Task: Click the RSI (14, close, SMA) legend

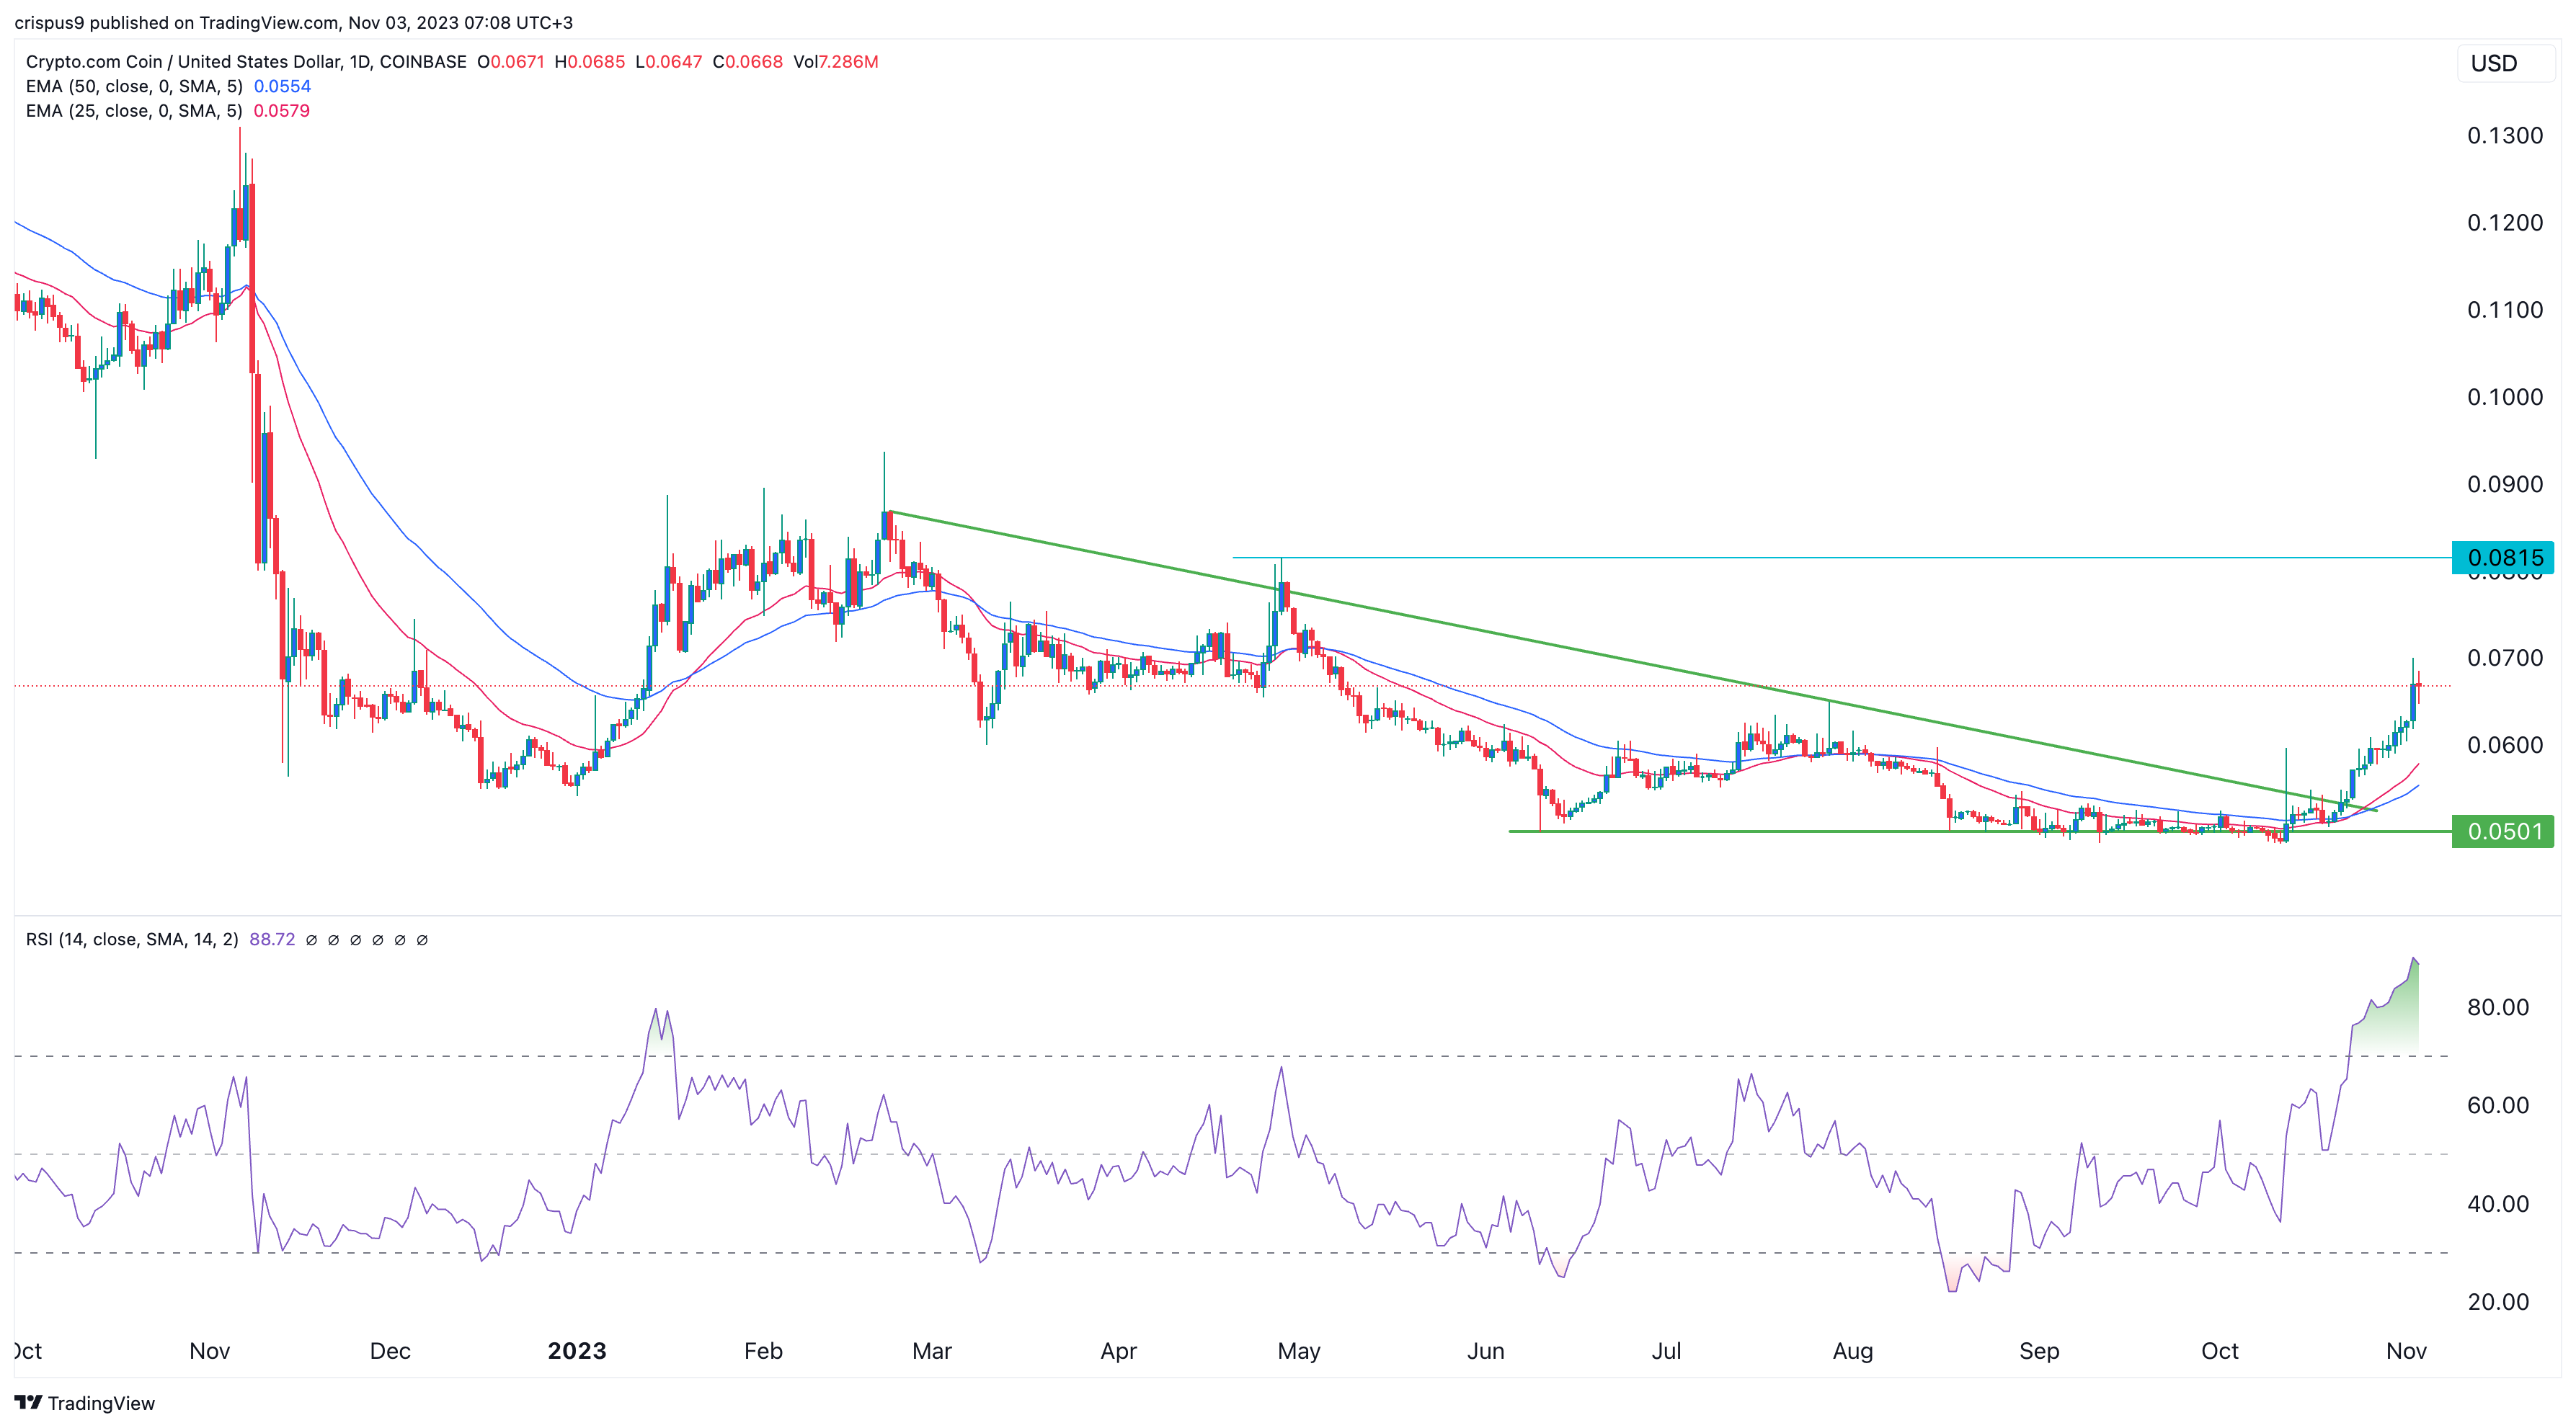Action: click(x=132, y=940)
